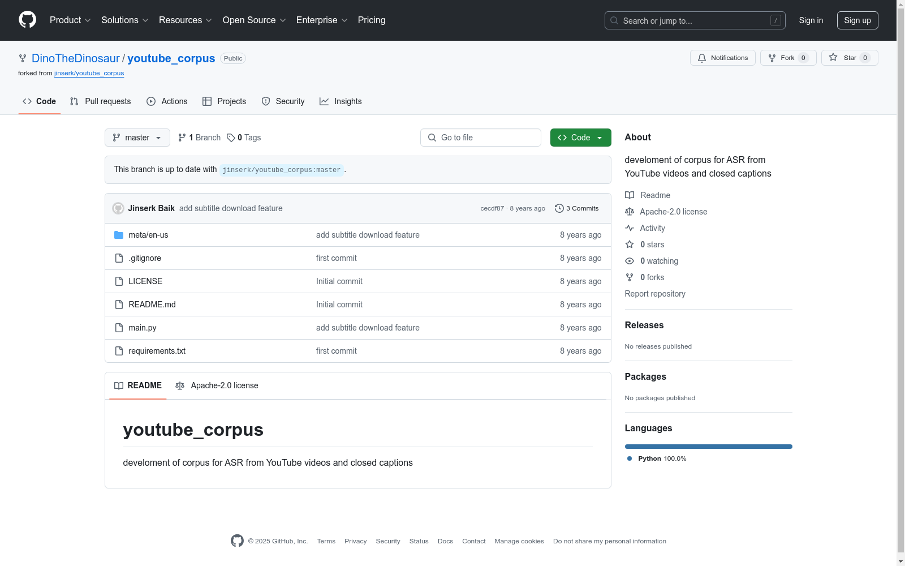Viewport: 905px width, 566px height.
Task: Click the branch icon beside 1 Branch
Action: (x=182, y=138)
